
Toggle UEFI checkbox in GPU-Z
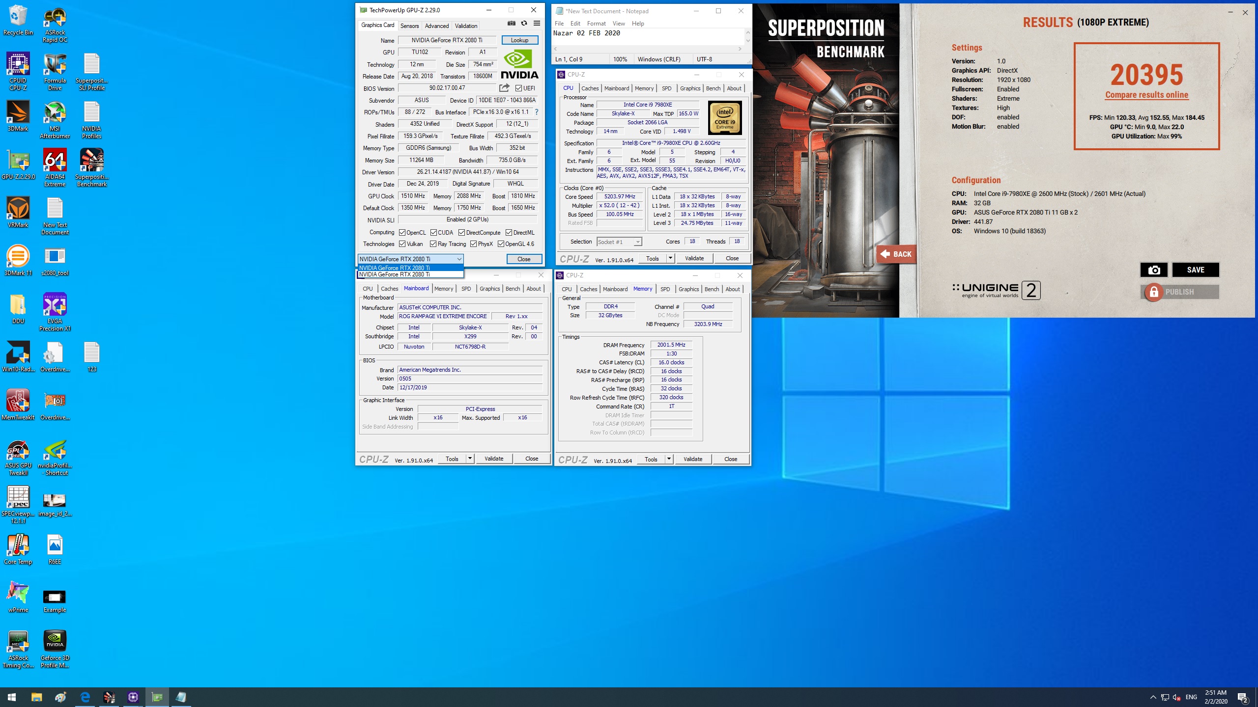tap(518, 88)
